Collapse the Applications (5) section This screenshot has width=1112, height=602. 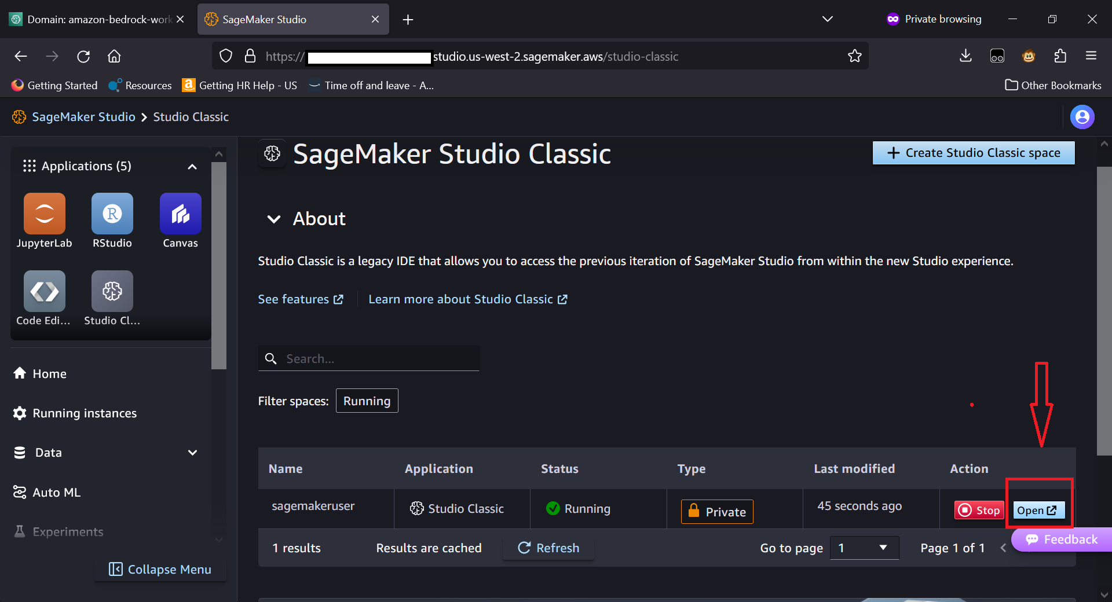coord(192,167)
